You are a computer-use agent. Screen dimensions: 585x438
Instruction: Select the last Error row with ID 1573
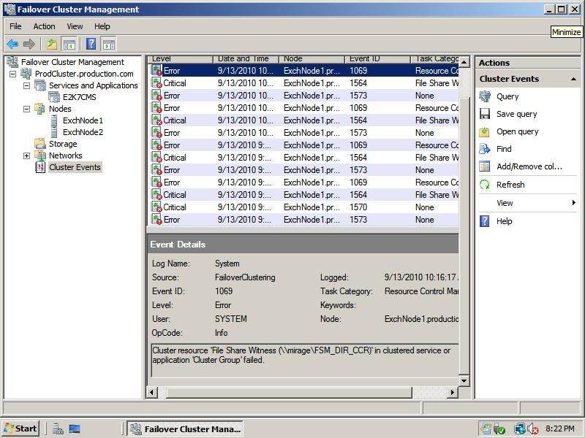coord(304,220)
